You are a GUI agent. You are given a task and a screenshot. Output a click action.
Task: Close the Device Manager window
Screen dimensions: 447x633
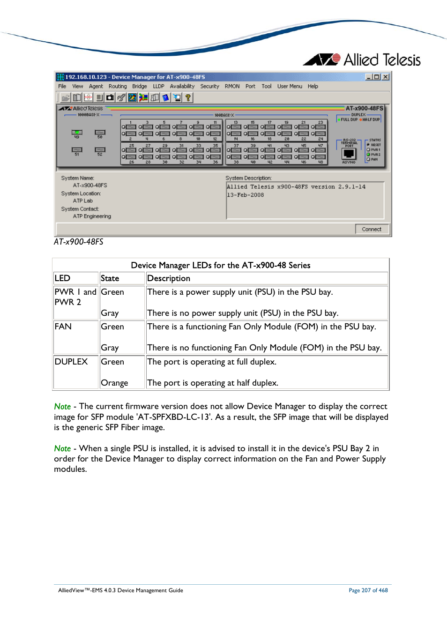[385, 77]
